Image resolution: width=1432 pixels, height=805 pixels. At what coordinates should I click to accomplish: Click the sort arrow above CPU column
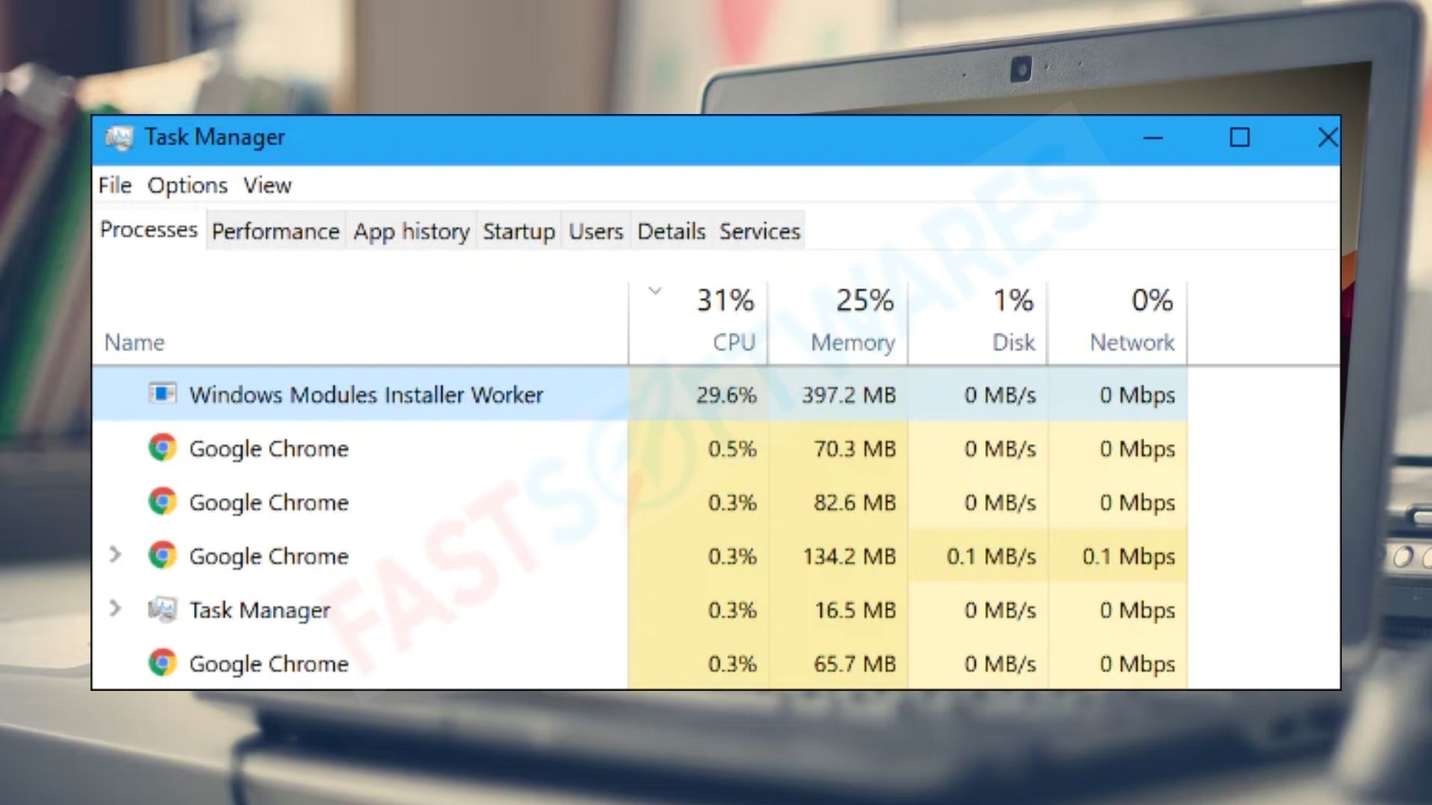coord(655,291)
